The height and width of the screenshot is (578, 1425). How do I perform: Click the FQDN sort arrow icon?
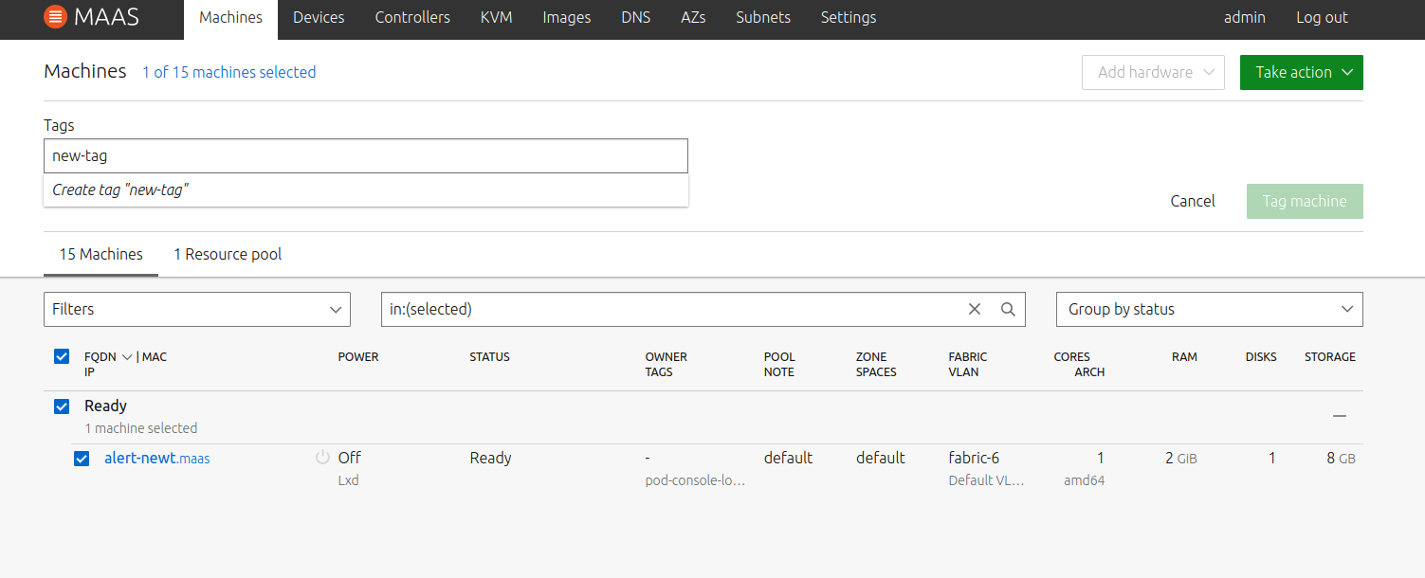[127, 357]
